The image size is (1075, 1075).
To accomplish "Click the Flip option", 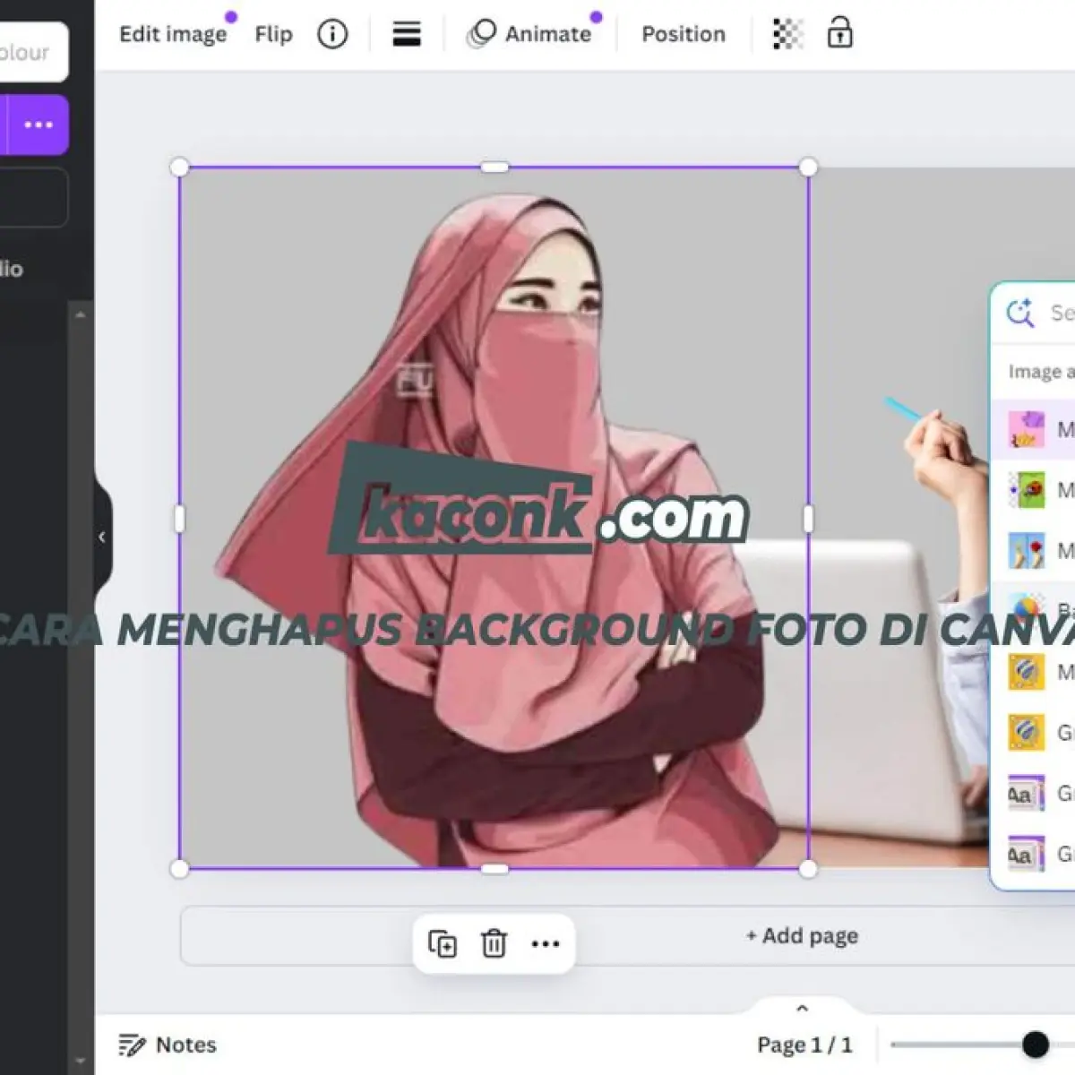I will pyautogui.click(x=273, y=34).
